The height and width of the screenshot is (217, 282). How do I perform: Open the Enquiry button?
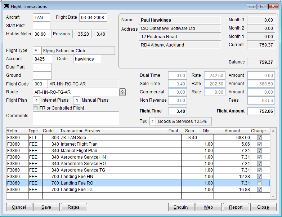(x=181, y=207)
